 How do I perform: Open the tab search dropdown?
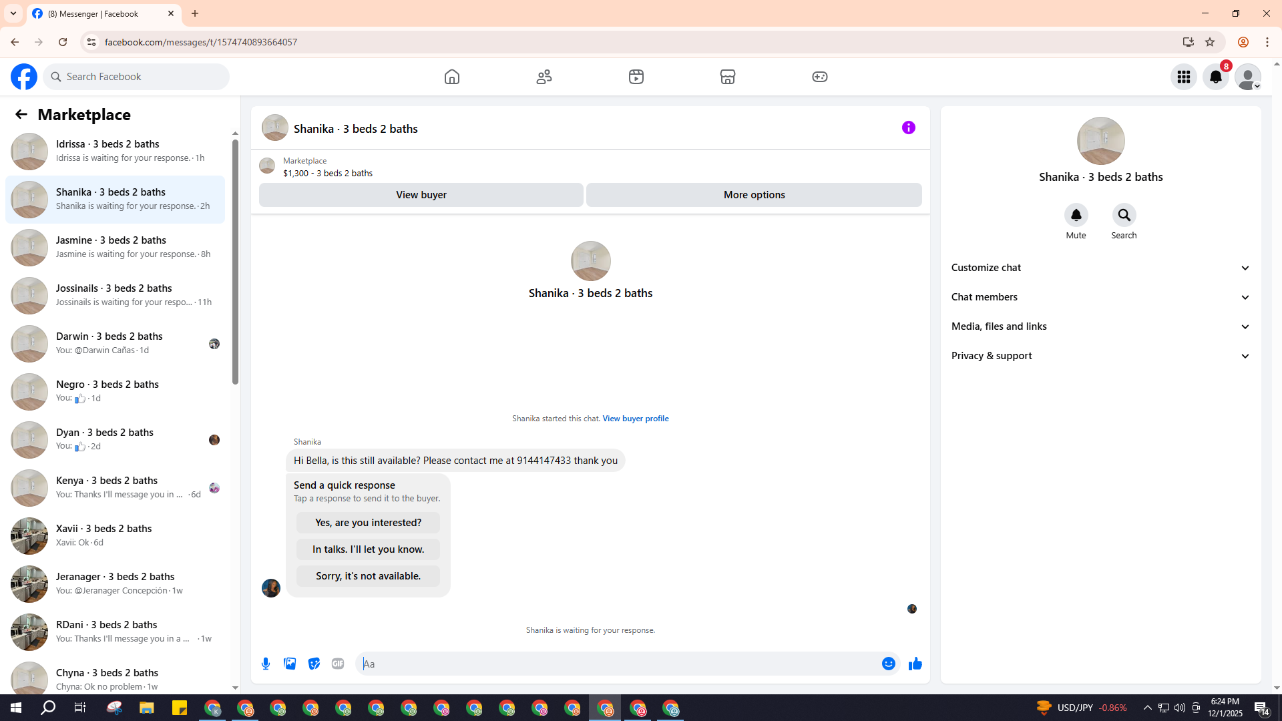pyautogui.click(x=13, y=13)
